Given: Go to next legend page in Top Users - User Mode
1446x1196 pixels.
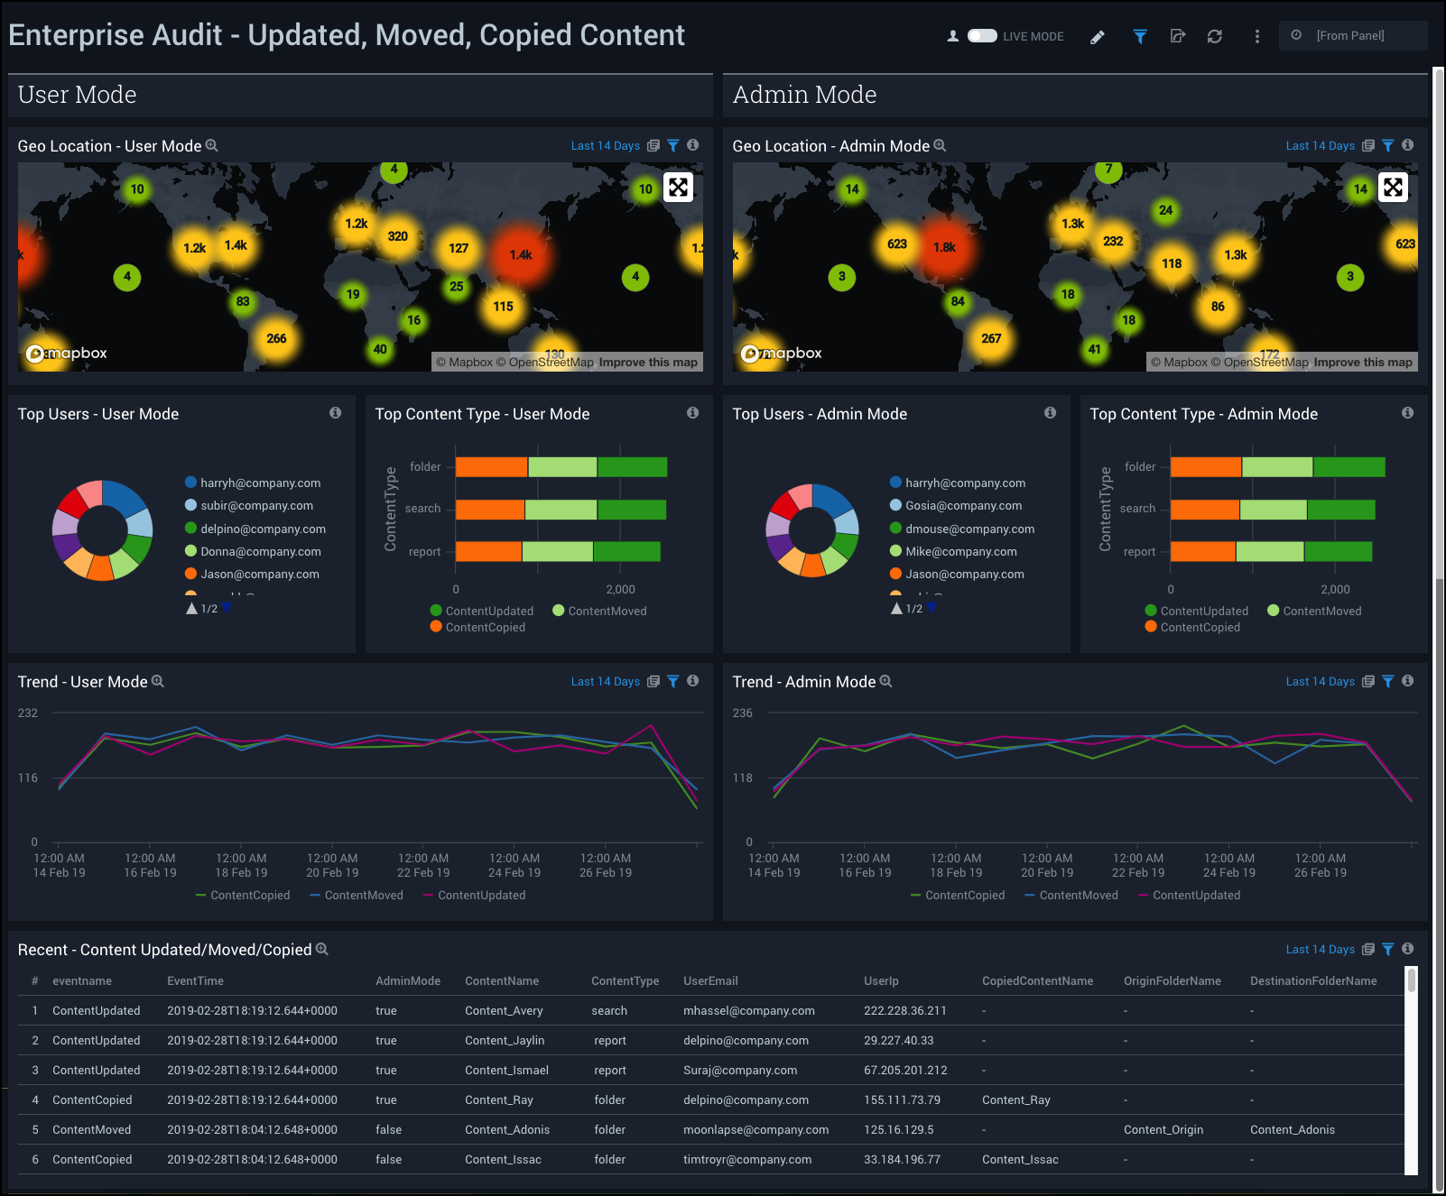Looking at the screenshot, I should [227, 609].
